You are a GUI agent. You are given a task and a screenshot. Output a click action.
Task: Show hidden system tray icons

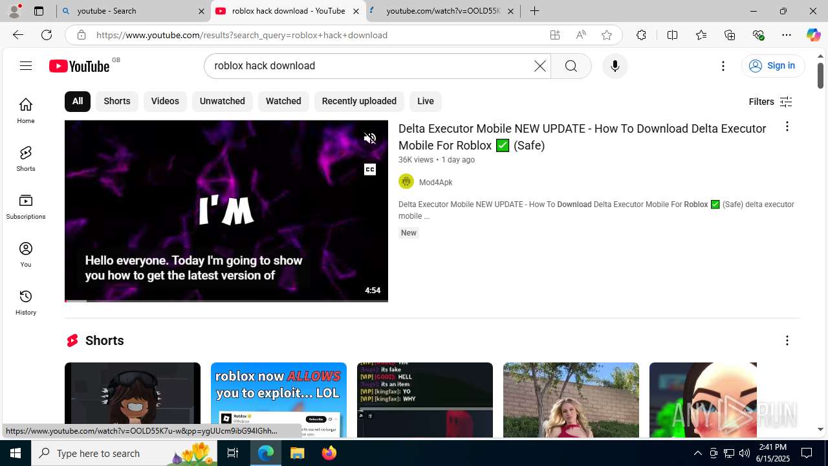(x=697, y=453)
